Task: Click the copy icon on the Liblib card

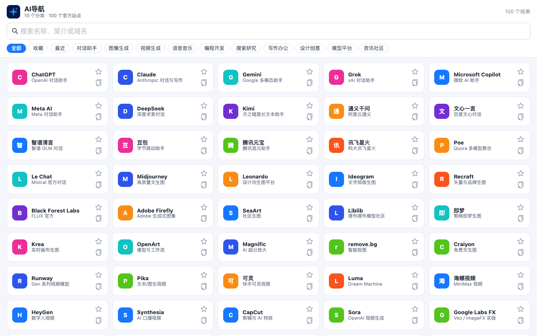Action: pyautogui.click(x=415, y=218)
